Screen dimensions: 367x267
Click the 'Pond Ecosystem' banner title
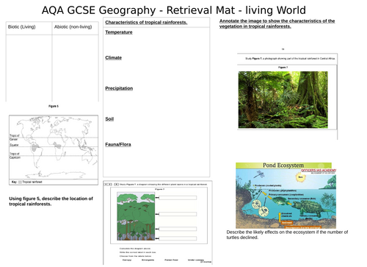(283, 165)
